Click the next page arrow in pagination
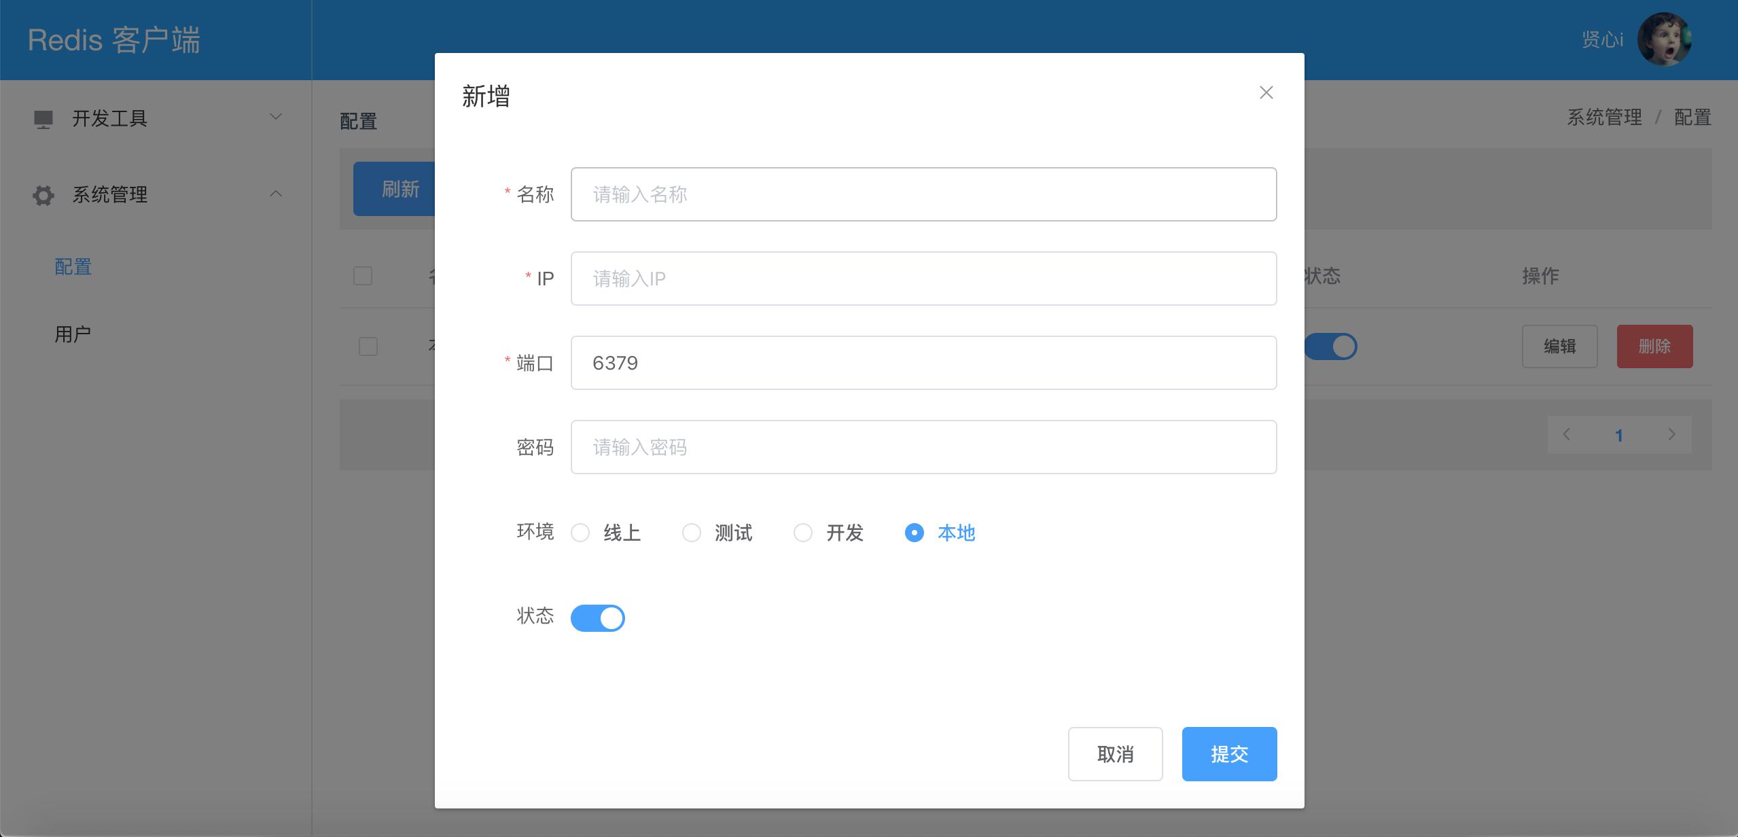Image resolution: width=1738 pixels, height=837 pixels. coord(1672,434)
